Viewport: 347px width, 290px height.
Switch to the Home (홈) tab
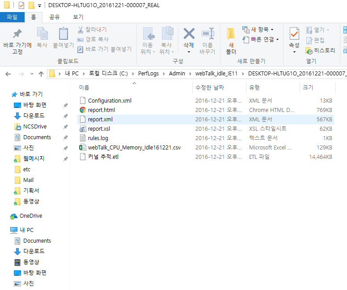[x=34, y=17]
